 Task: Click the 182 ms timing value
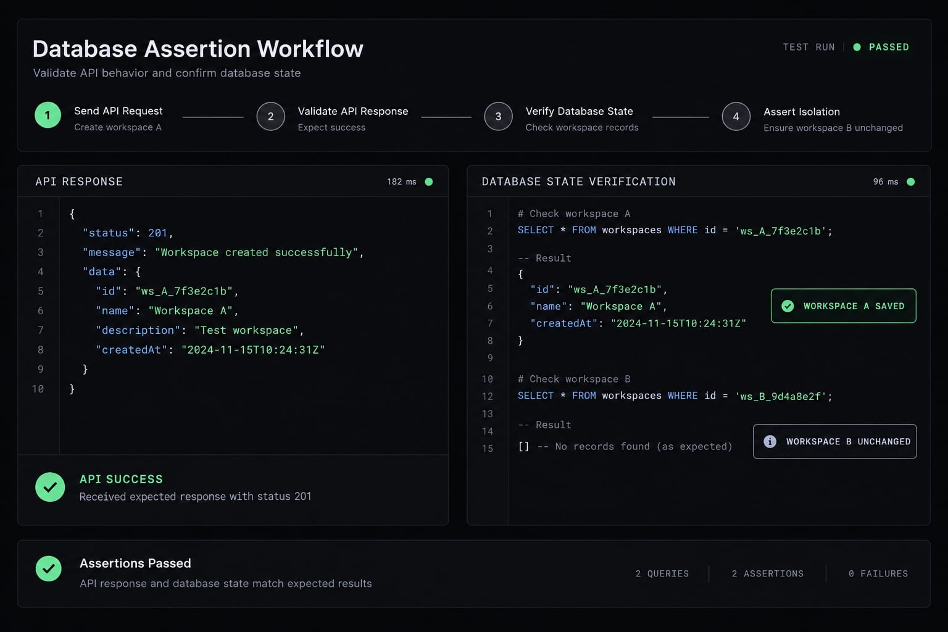(x=402, y=181)
